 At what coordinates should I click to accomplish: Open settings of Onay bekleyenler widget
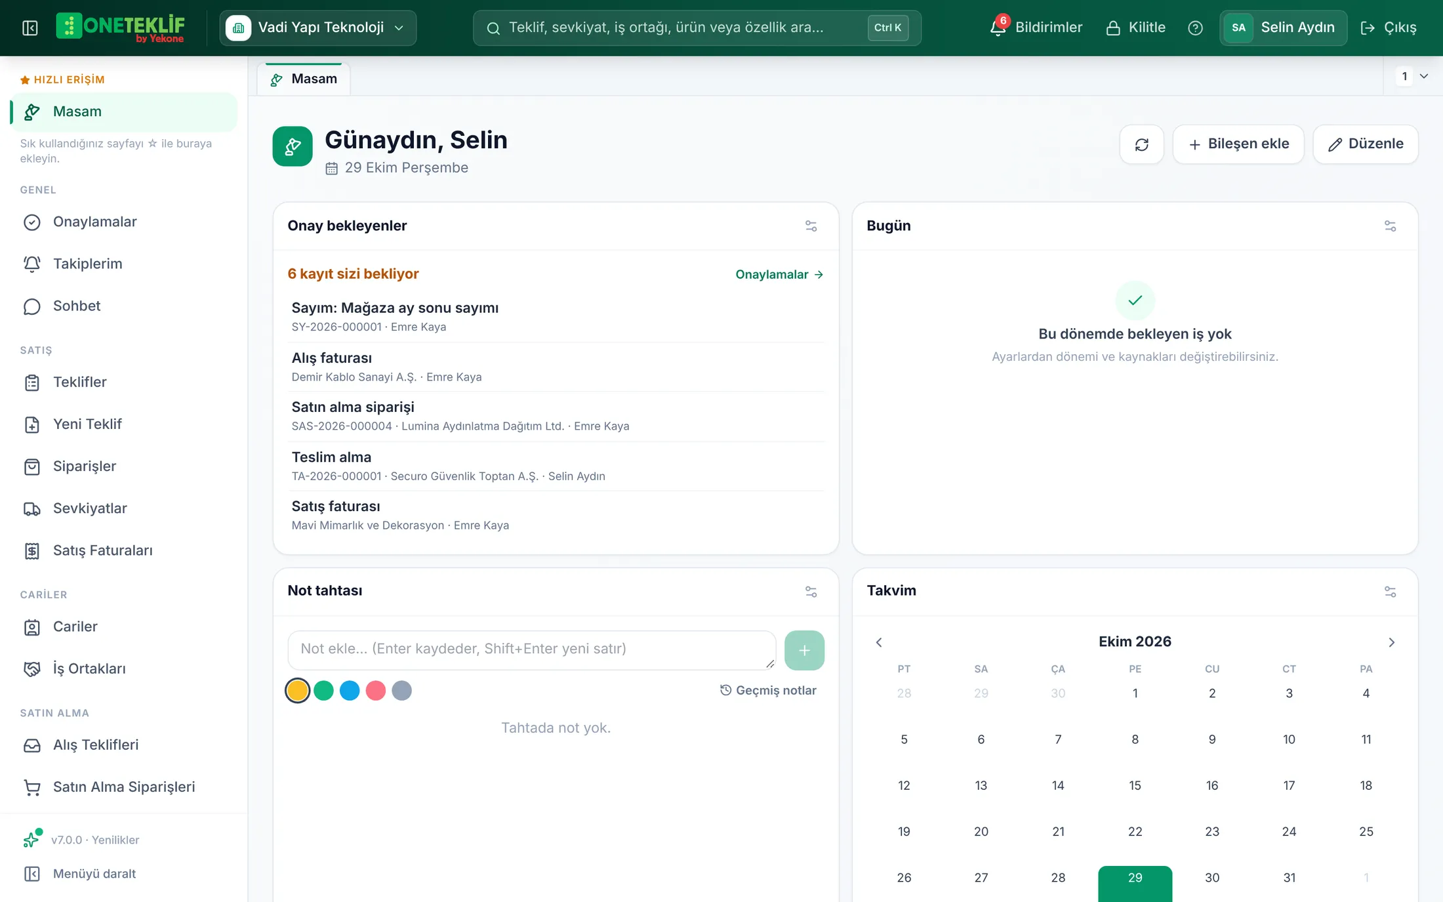tap(811, 226)
